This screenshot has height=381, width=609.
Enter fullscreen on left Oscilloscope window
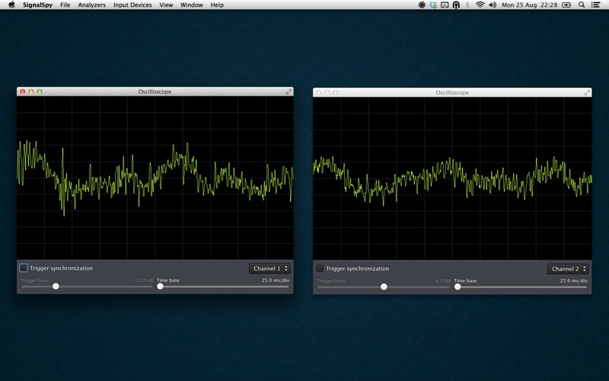pyautogui.click(x=289, y=91)
